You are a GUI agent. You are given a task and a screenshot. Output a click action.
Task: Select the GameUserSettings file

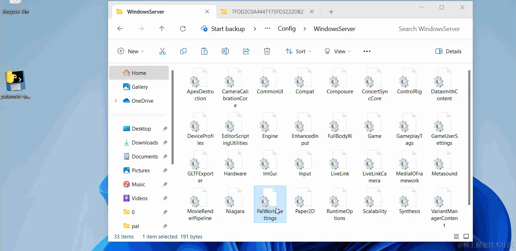tap(445, 130)
